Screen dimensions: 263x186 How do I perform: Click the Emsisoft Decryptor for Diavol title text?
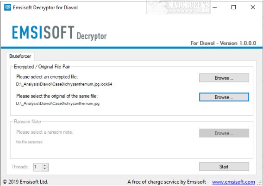pyautogui.click(x=45, y=7)
